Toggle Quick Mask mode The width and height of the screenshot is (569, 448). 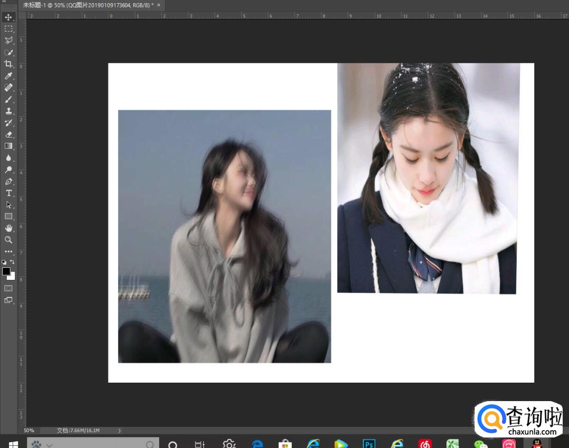[8, 288]
